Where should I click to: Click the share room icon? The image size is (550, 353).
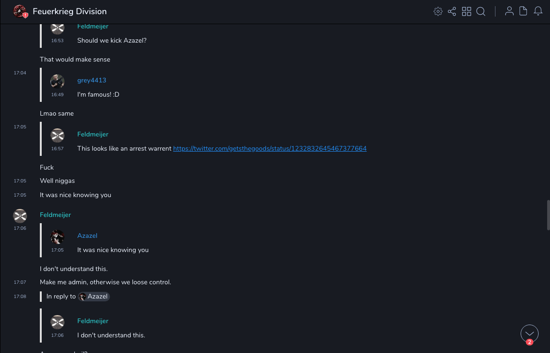[452, 11]
